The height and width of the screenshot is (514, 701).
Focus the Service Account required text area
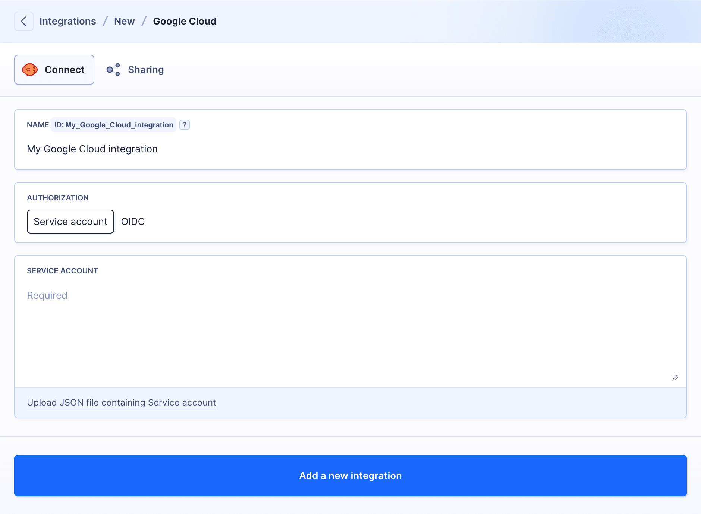350,333
